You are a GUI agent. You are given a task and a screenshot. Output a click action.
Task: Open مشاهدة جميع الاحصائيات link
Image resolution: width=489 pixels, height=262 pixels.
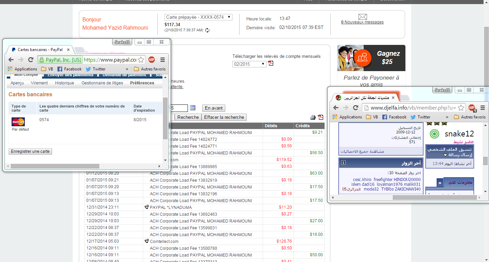pos(363,151)
